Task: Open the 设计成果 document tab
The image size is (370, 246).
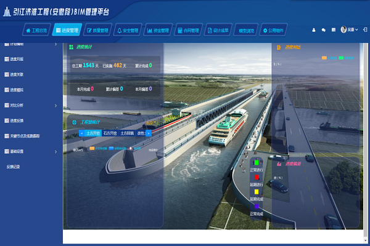Action: [218, 30]
